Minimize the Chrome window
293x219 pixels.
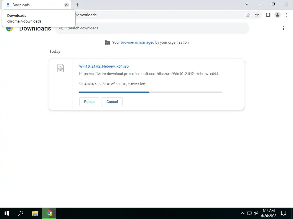tap(260, 4)
